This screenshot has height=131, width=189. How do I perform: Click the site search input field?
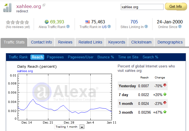point(141,7)
